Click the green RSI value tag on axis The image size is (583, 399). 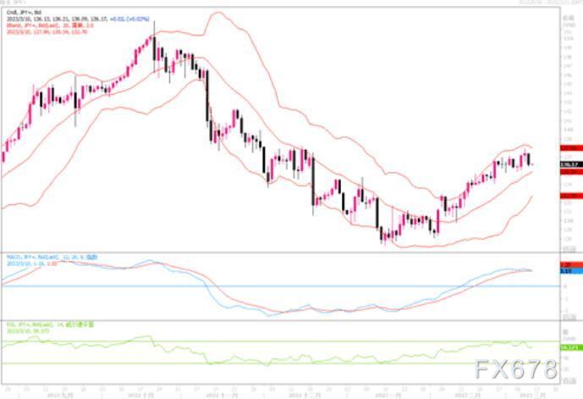[571, 347]
